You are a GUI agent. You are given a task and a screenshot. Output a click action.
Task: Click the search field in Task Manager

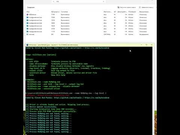click(x=78, y=1)
